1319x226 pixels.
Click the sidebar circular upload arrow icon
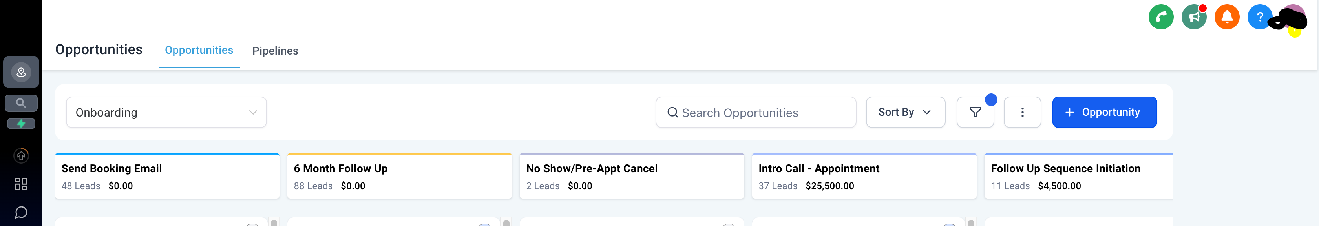click(21, 155)
